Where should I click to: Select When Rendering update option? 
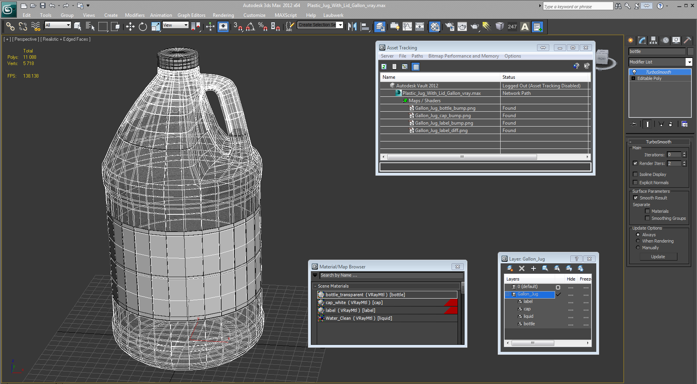tap(638, 241)
